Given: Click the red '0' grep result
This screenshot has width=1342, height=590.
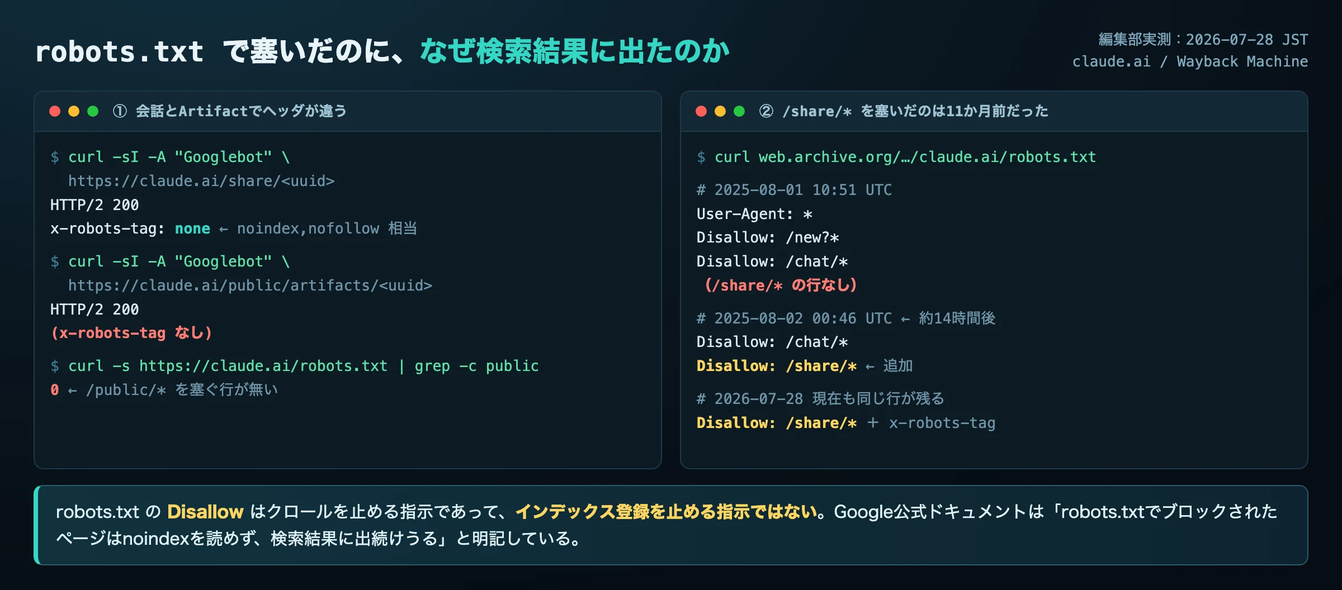Looking at the screenshot, I should 54,390.
